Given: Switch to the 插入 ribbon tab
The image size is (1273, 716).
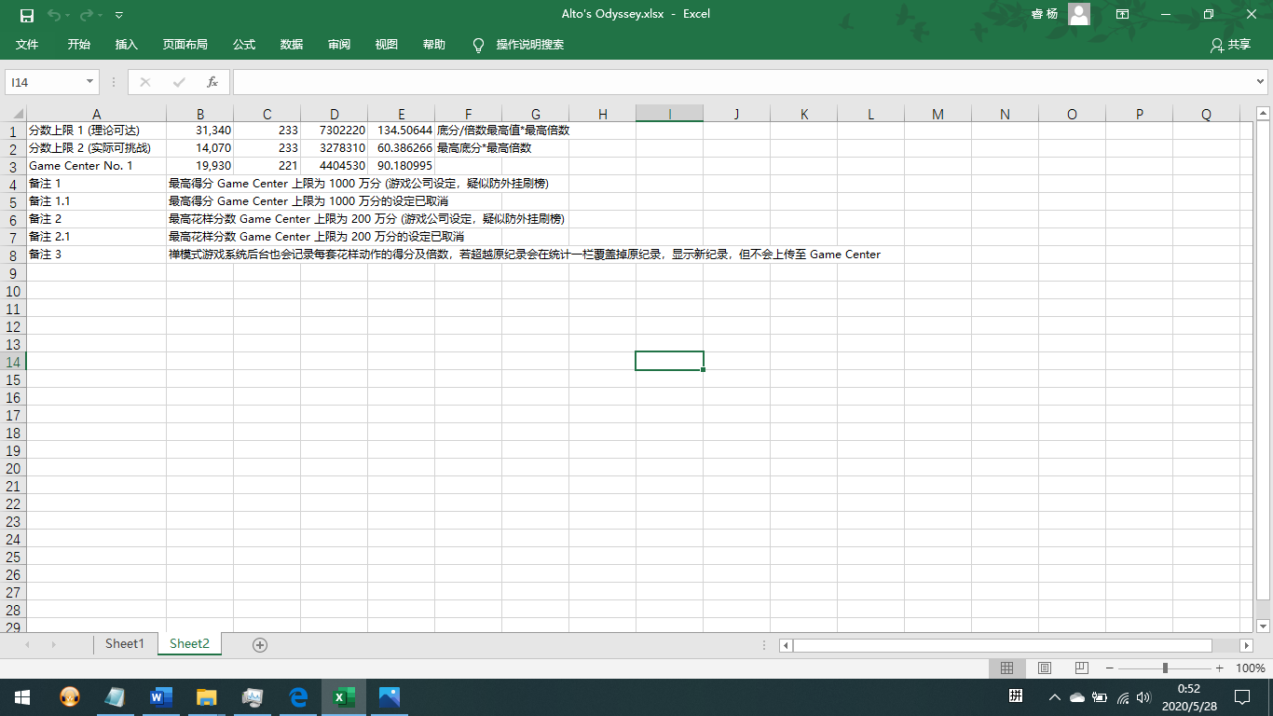Looking at the screenshot, I should 126,45.
